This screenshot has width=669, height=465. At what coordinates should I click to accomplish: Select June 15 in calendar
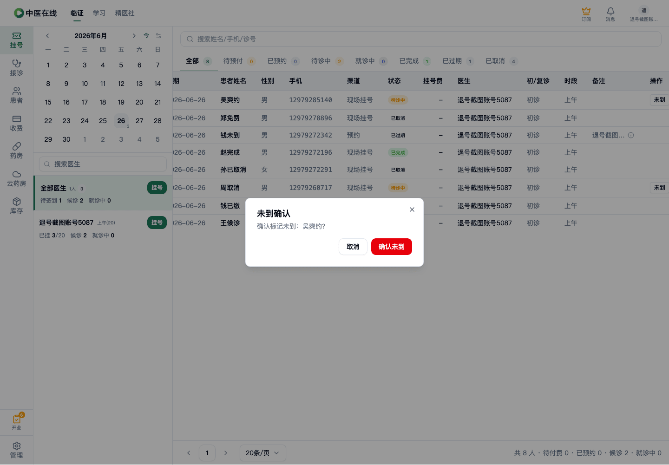coord(48,102)
